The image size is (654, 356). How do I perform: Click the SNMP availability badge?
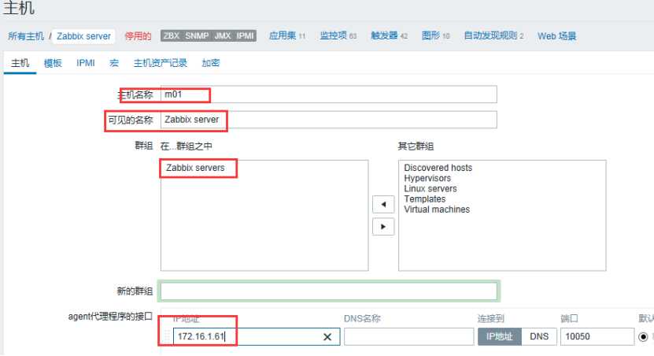pos(197,36)
